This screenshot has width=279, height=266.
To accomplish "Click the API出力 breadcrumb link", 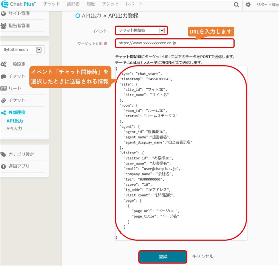I will click(91, 16).
